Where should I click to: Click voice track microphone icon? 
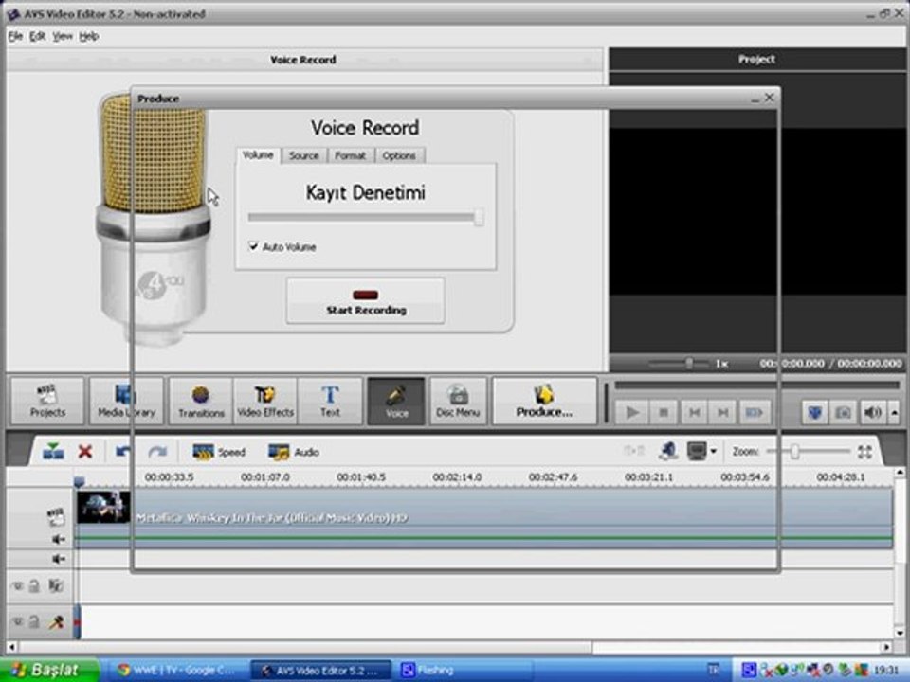(56, 622)
